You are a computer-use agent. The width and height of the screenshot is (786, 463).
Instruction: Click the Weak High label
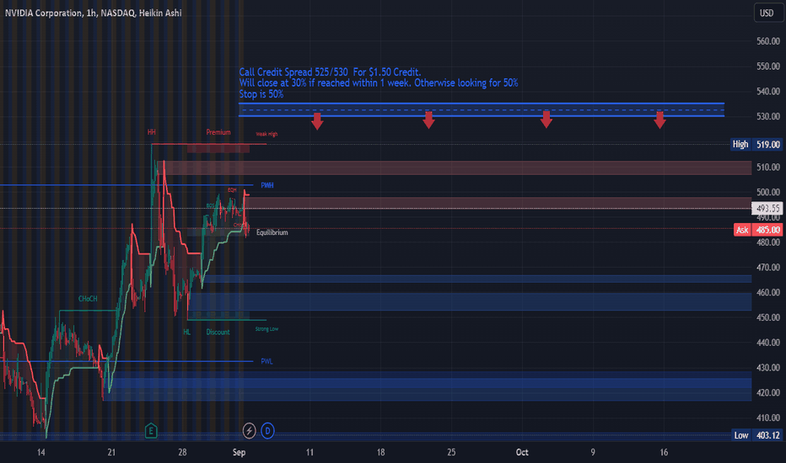(x=266, y=134)
